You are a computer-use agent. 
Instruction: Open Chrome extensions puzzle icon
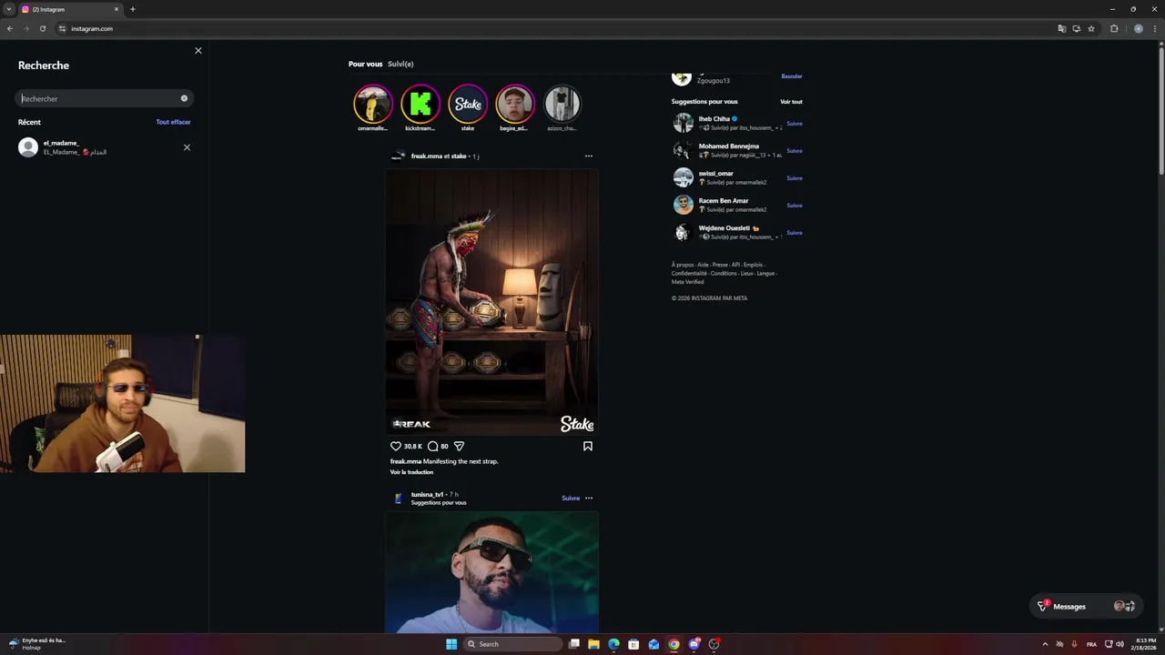(1114, 28)
